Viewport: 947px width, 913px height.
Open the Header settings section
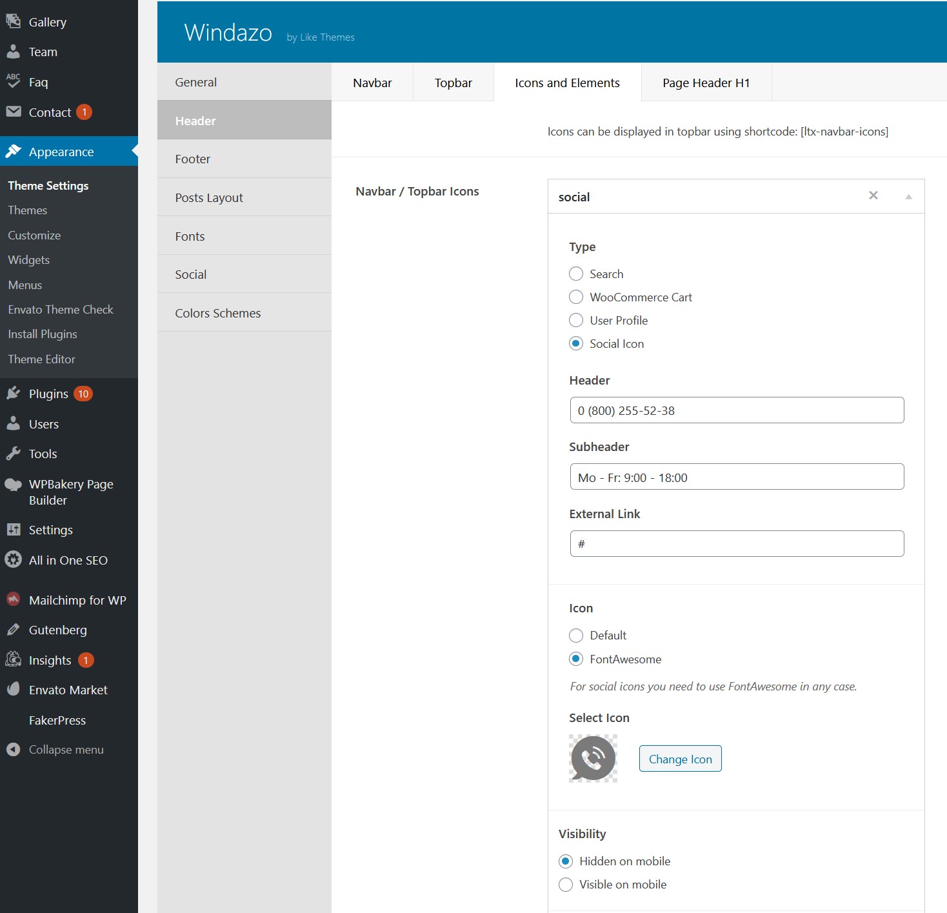click(244, 121)
